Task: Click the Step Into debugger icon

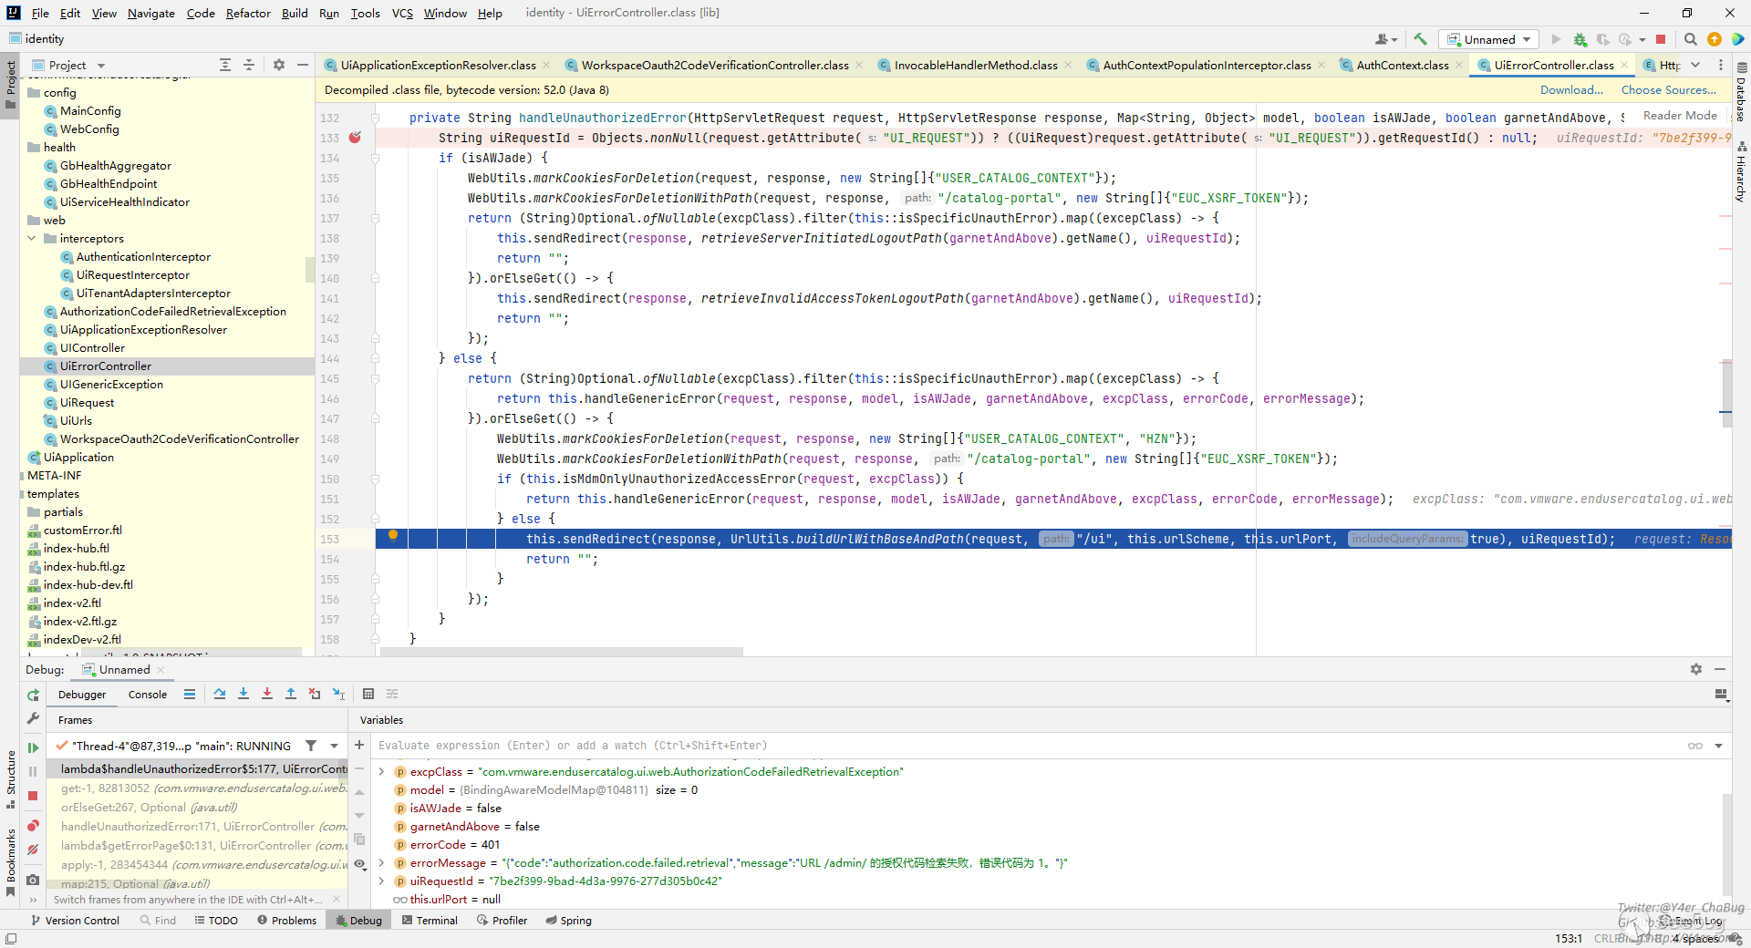Action: (243, 694)
